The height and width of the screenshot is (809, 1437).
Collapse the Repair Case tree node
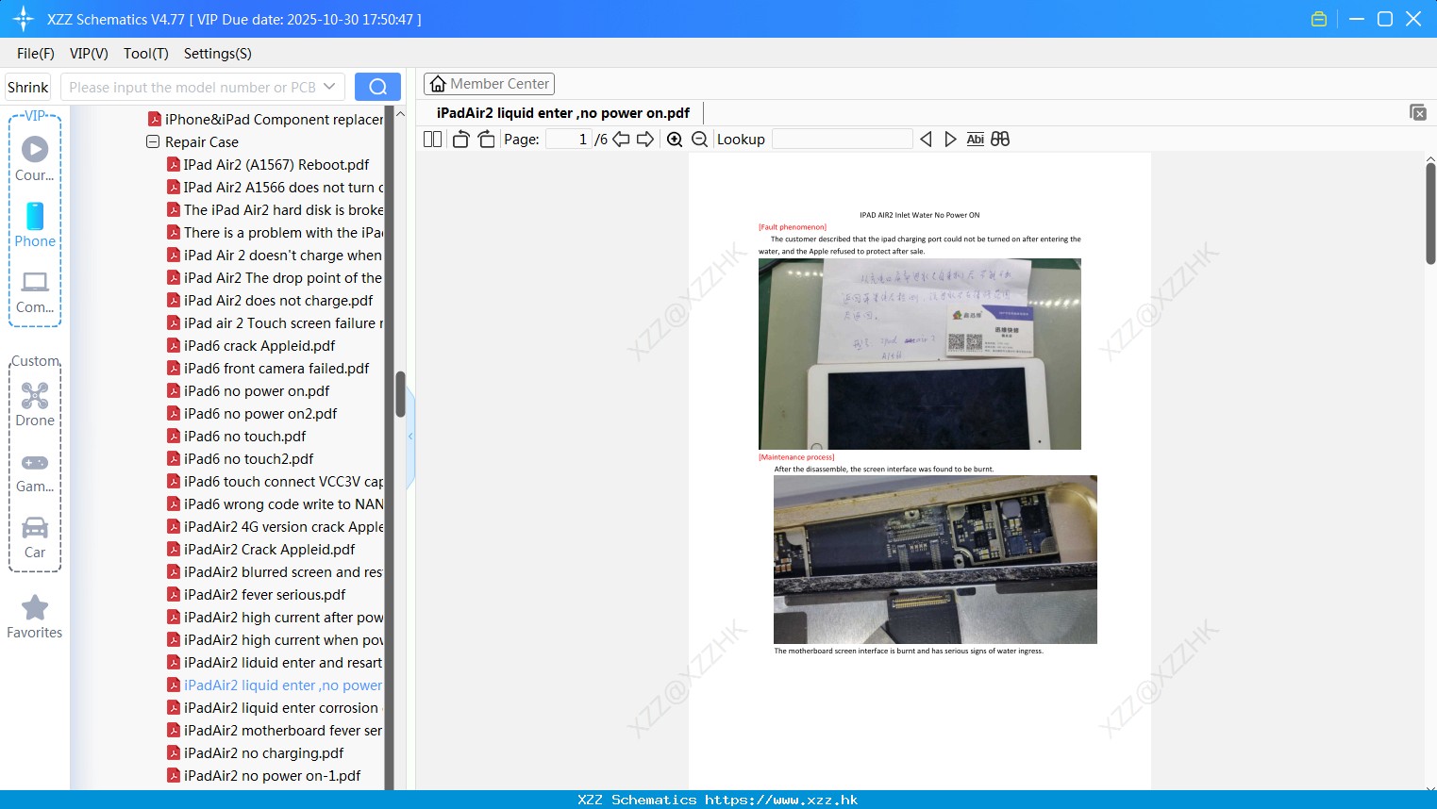click(153, 142)
